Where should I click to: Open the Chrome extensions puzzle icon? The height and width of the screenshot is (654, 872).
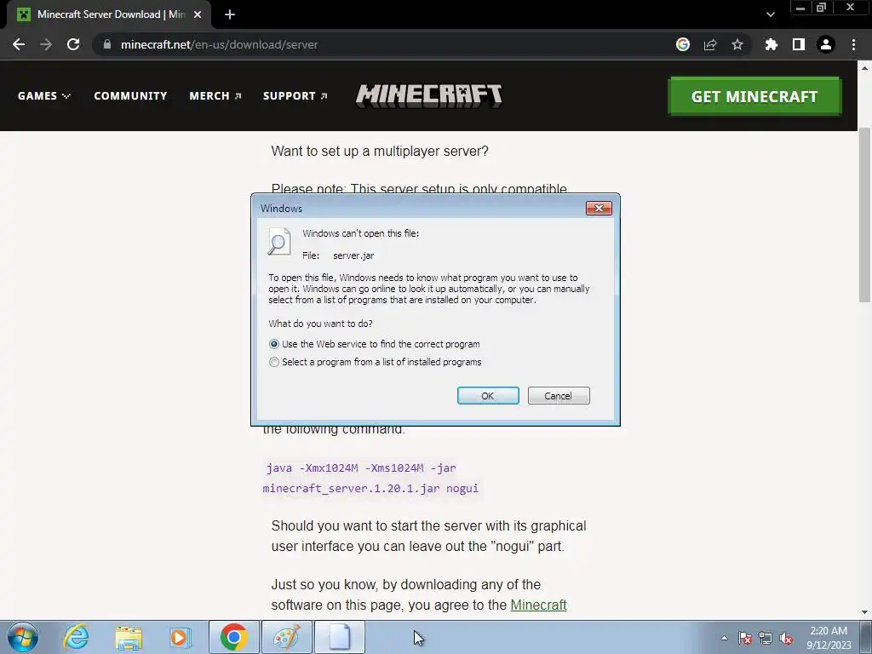click(x=771, y=44)
